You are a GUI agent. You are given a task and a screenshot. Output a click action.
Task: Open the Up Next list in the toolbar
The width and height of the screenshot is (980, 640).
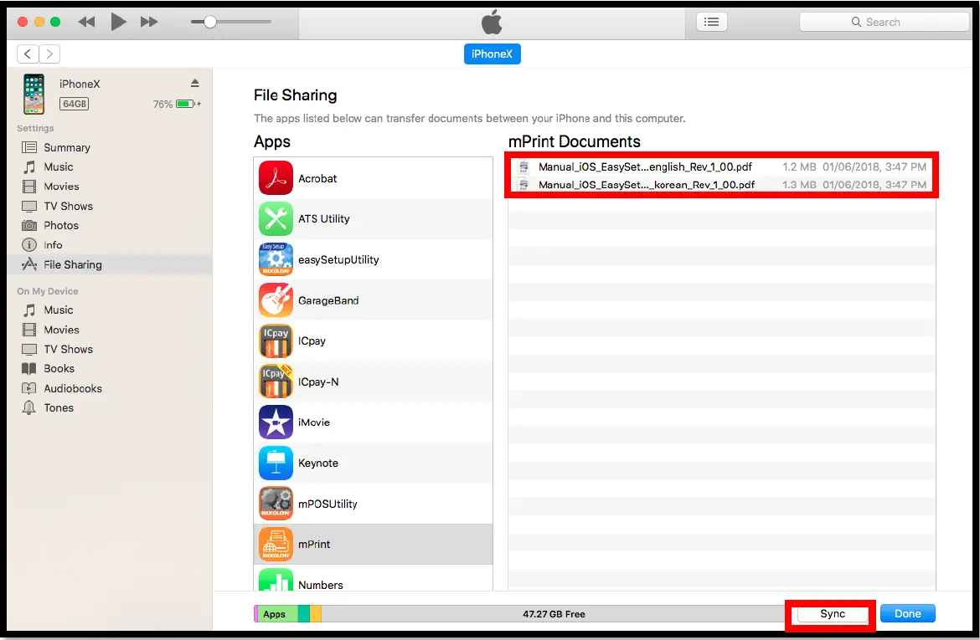tap(711, 21)
